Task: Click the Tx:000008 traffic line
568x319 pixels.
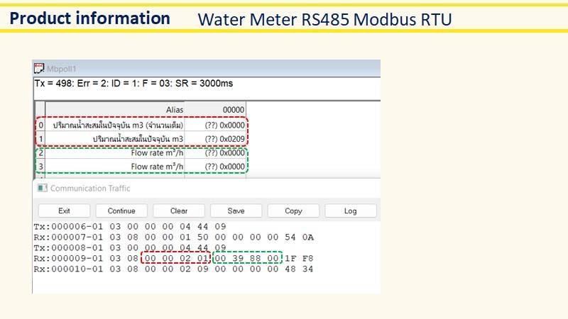Action: pos(130,247)
